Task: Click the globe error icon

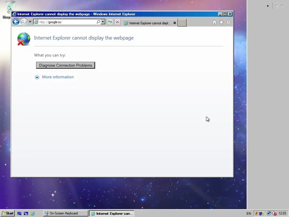Action: coord(24,39)
